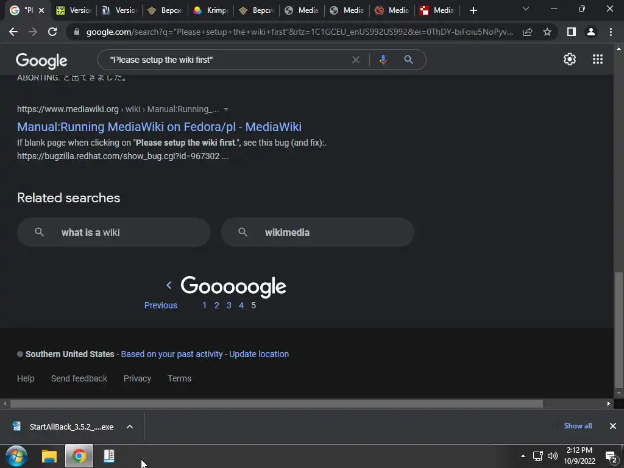The image size is (624, 468).
Task: Open the volume tray icon
Action: point(552,456)
